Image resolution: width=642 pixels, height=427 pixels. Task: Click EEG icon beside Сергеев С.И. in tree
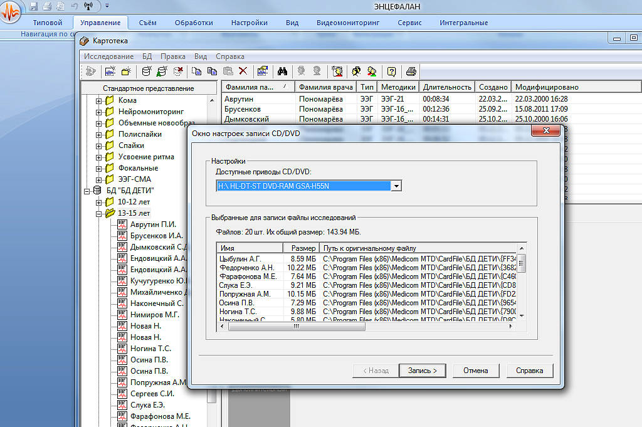122,393
